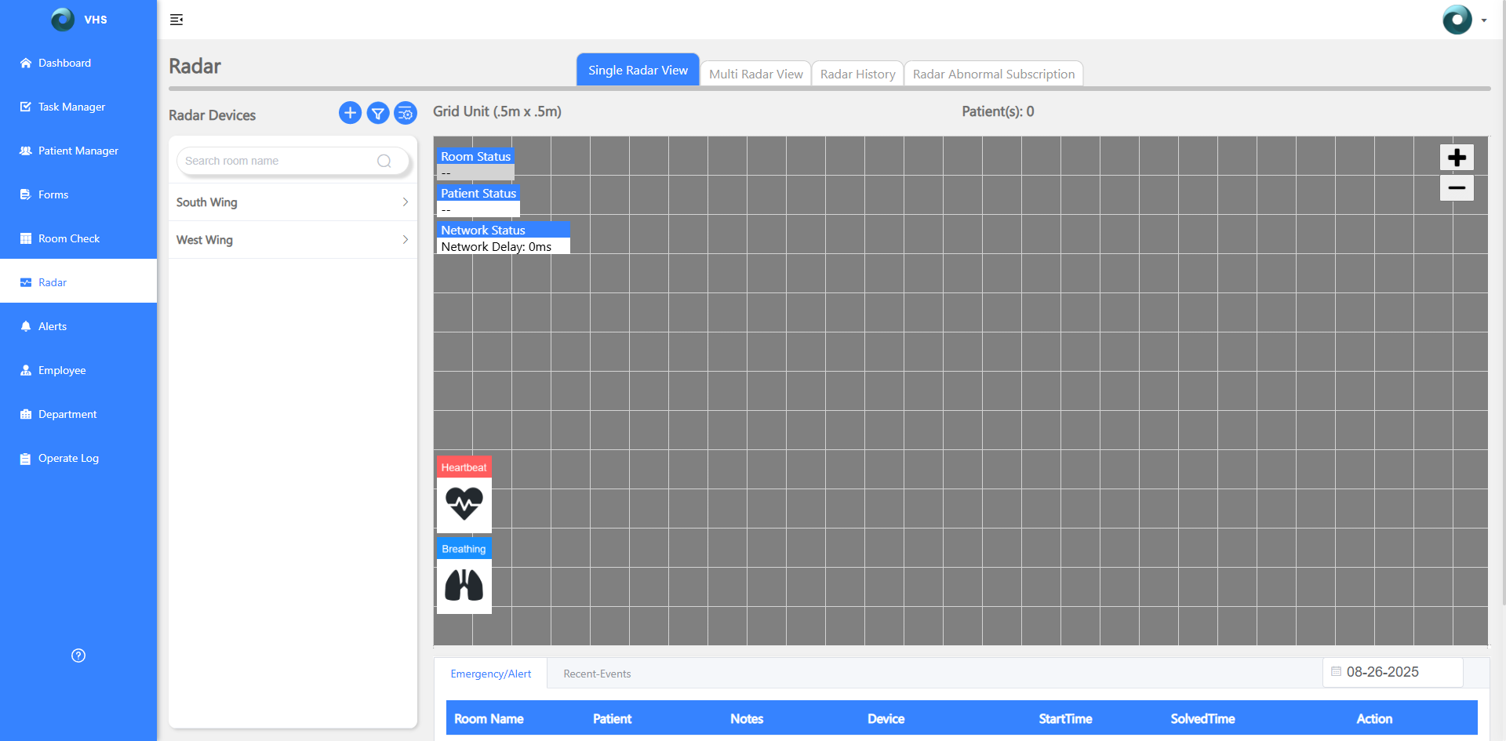Select the Radar Abnormal Subscription tab
The width and height of the screenshot is (1506, 741).
993,74
